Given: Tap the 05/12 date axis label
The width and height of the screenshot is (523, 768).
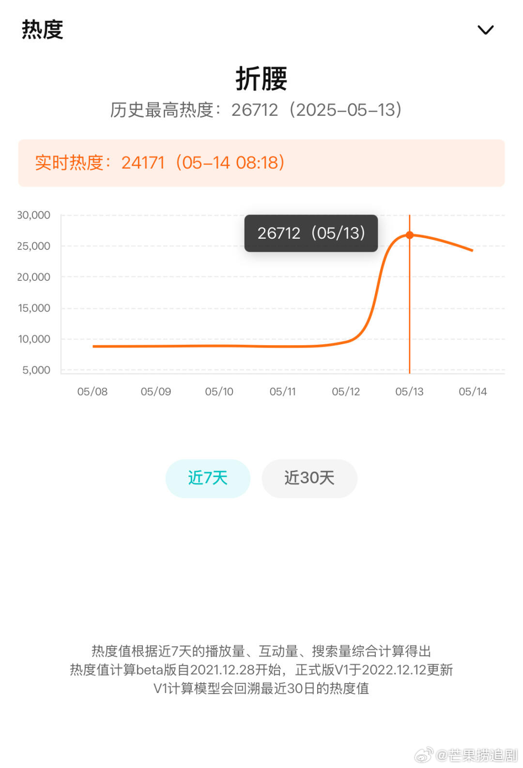Looking at the screenshot, I should (x=346, y=391).
